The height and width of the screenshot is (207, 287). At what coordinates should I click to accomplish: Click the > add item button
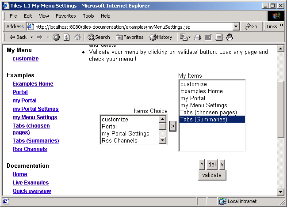click(173, 126)
